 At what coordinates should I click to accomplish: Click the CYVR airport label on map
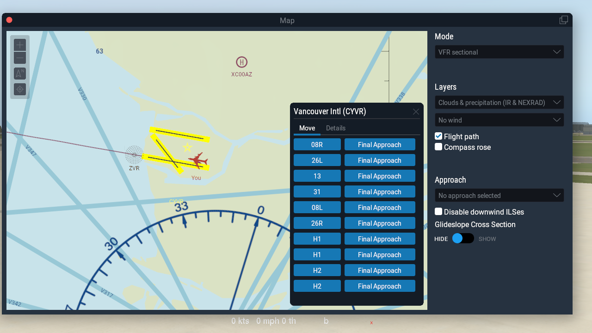(176, 202)
